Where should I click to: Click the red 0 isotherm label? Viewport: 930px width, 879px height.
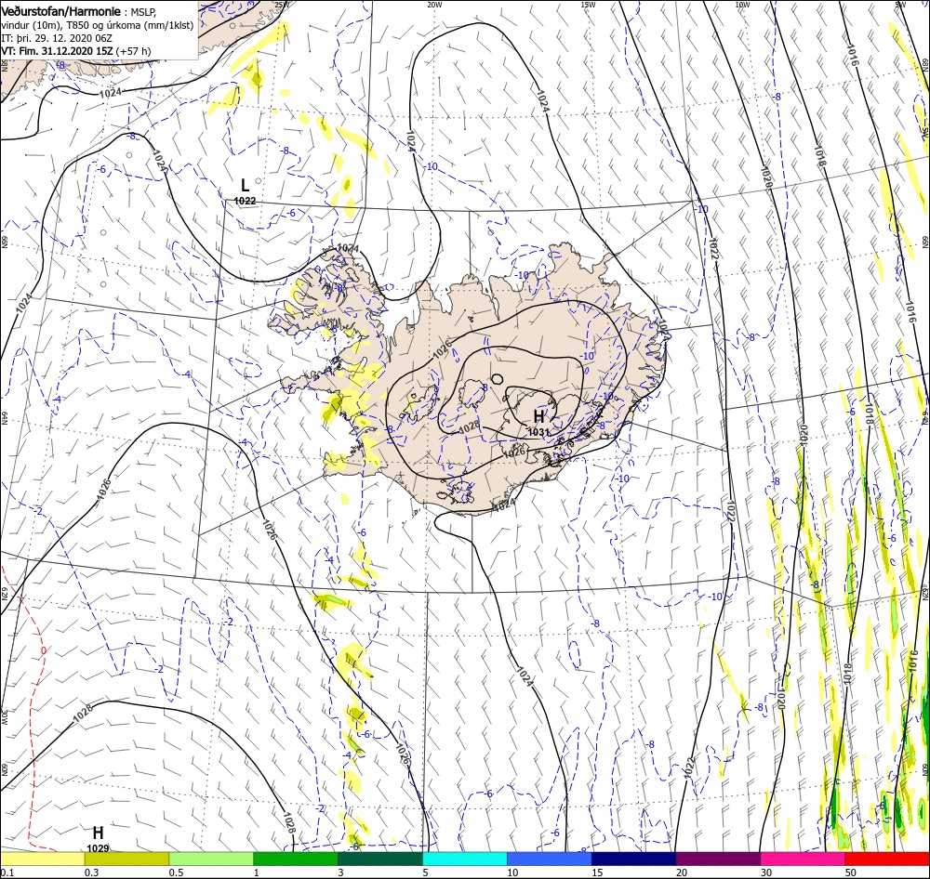(44, 650)
